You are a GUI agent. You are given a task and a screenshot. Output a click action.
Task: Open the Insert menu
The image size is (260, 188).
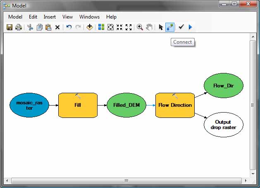click(50, 17)
